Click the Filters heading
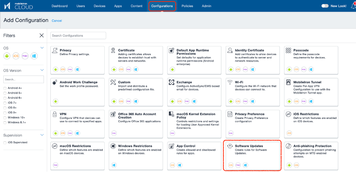The height and width of the screenshot is (172, 356). tap(9, 36)
